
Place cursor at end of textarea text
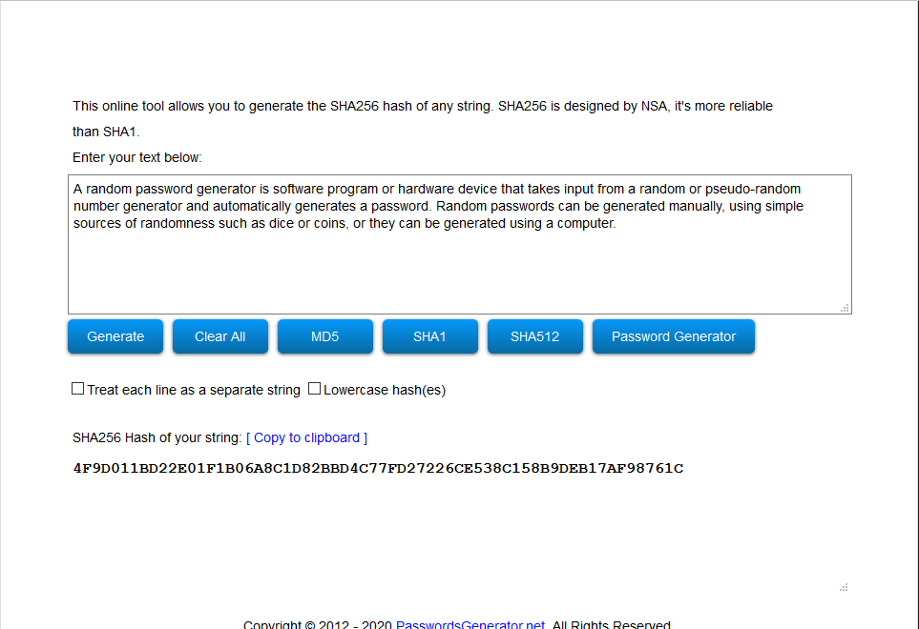pos(616,224)
